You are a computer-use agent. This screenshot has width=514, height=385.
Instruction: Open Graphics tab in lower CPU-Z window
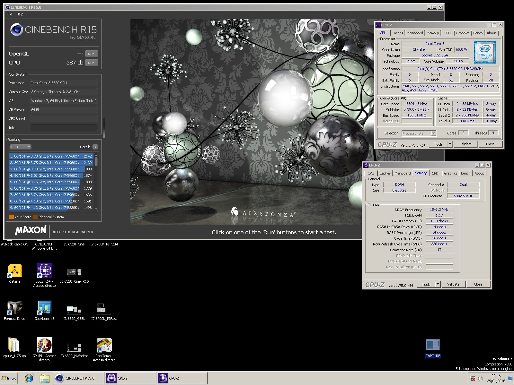click(451, 173)
